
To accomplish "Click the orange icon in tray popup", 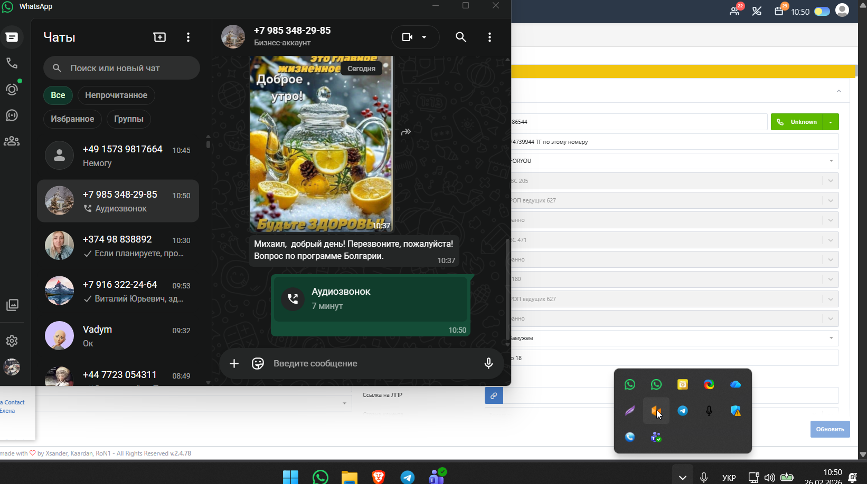I will (656, 411).
